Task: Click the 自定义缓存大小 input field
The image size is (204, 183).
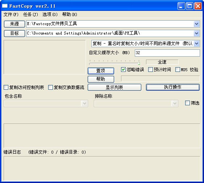Action: [x=167, y=53]
